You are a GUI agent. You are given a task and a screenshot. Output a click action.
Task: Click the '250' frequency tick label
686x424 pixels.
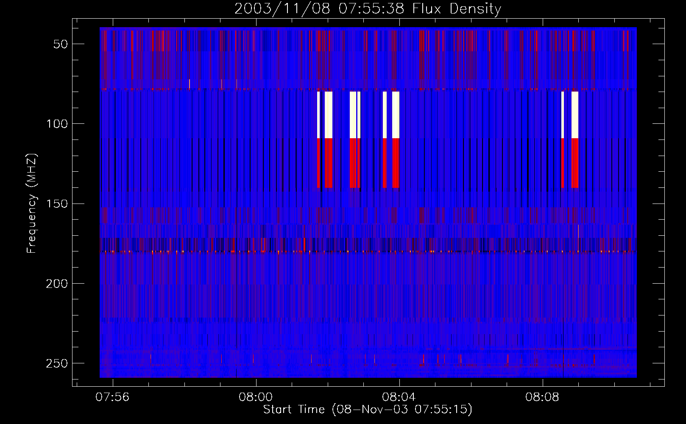(57, 363)
